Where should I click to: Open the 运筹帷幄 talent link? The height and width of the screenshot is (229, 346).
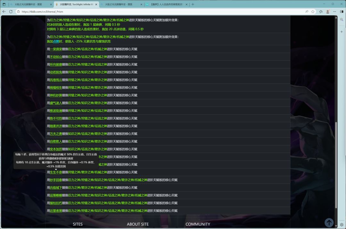point(56,195)
